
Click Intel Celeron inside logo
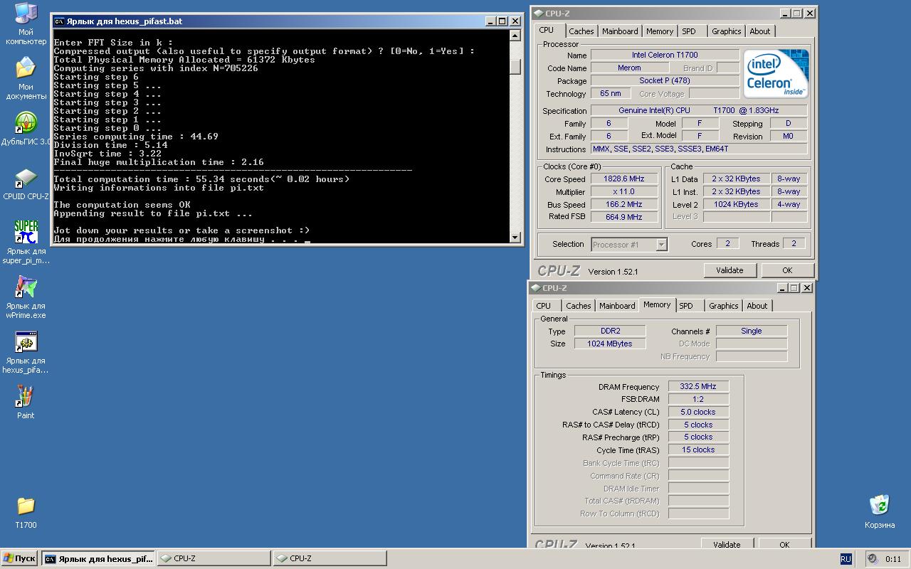click(x=776, y=73)
